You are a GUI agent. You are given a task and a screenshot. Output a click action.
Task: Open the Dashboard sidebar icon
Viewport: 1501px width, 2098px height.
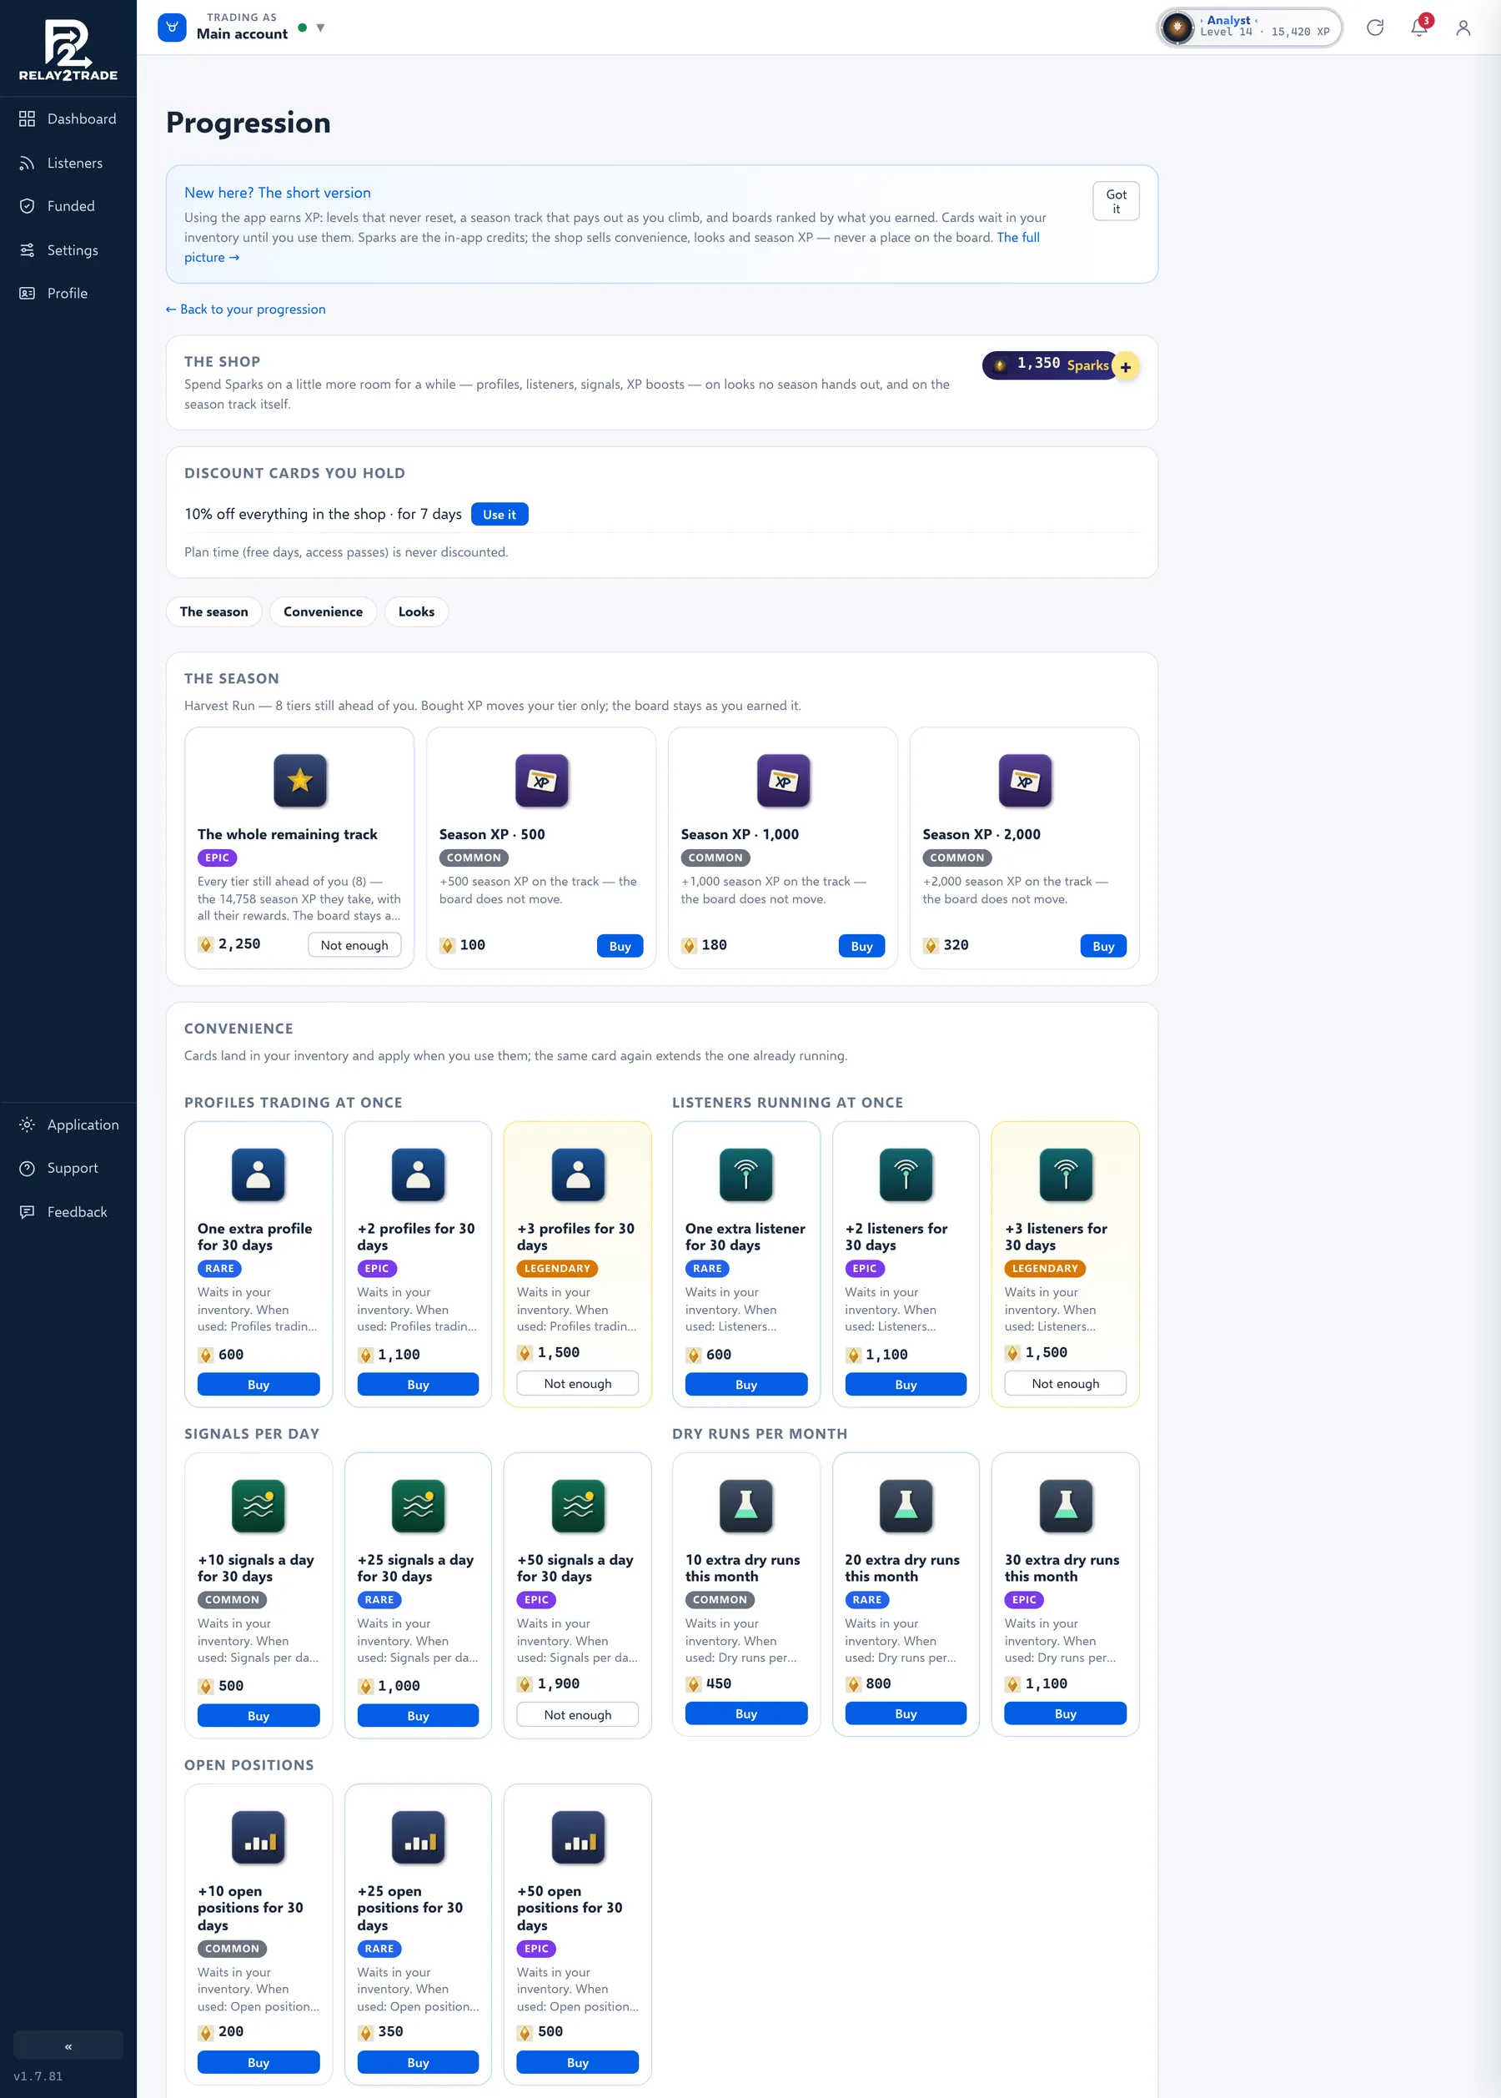(27, 119)
